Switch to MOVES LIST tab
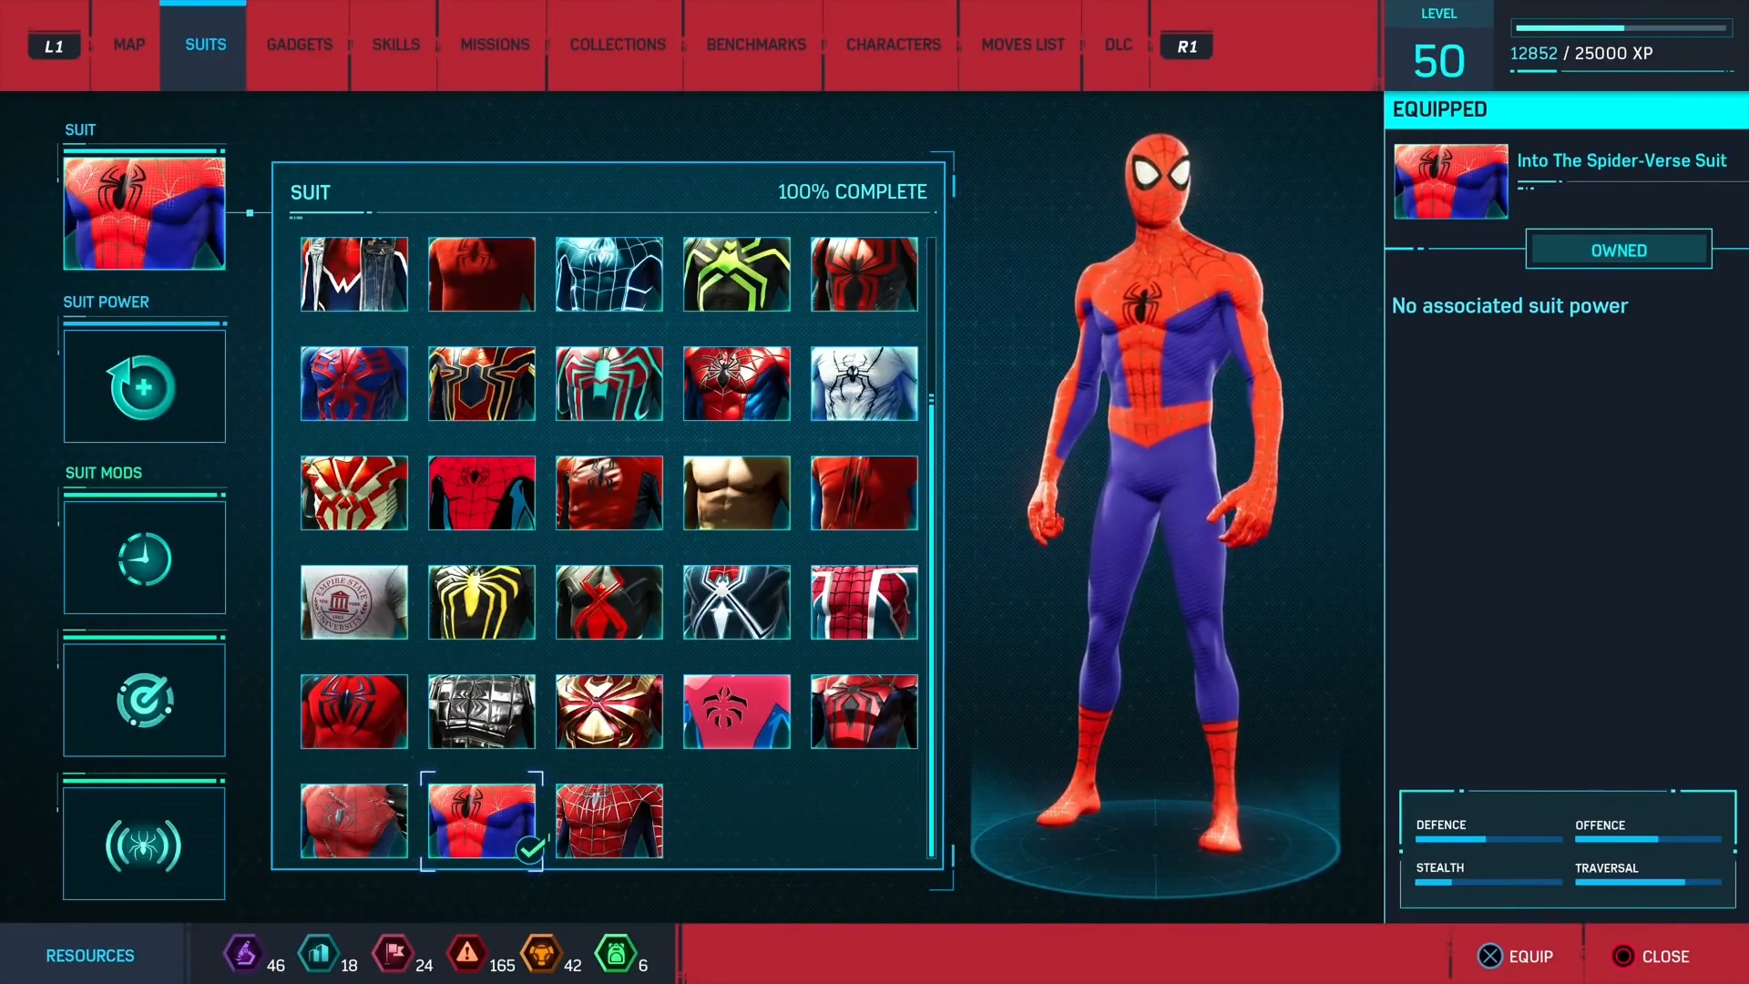This screenshot has width=1749, height=984. (x=1022, y=45)
